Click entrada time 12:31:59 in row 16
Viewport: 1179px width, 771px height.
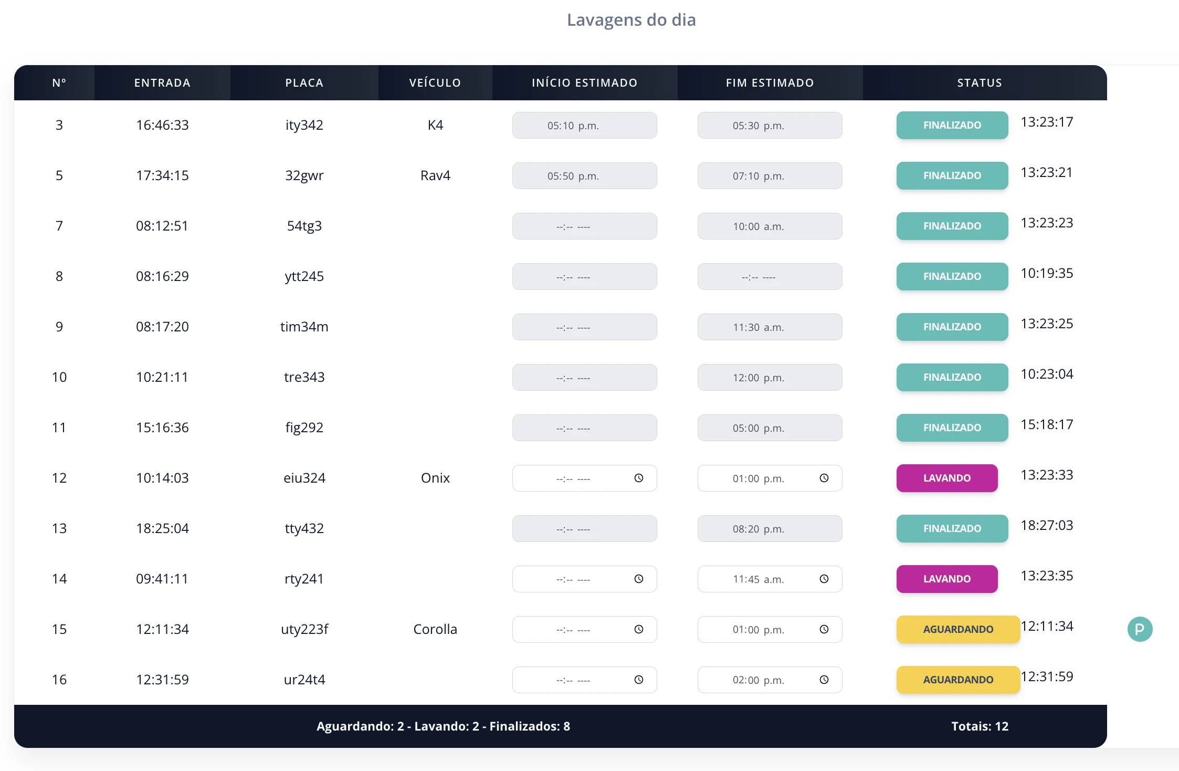coord(162,680)
